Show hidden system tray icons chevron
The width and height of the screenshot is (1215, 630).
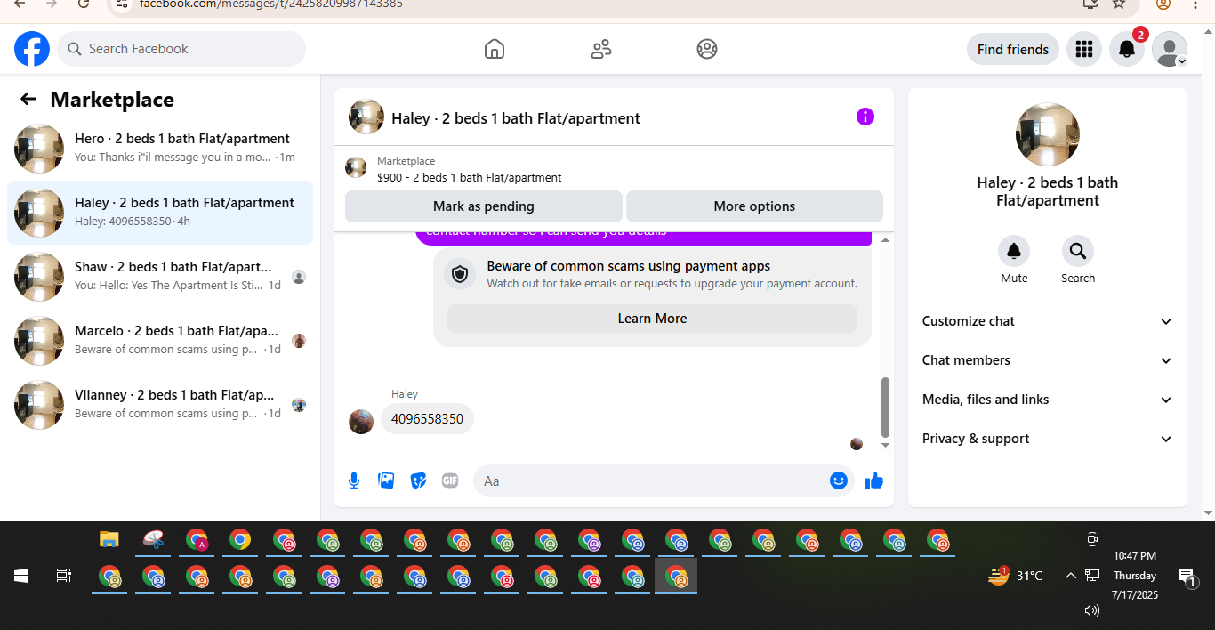1071,576
